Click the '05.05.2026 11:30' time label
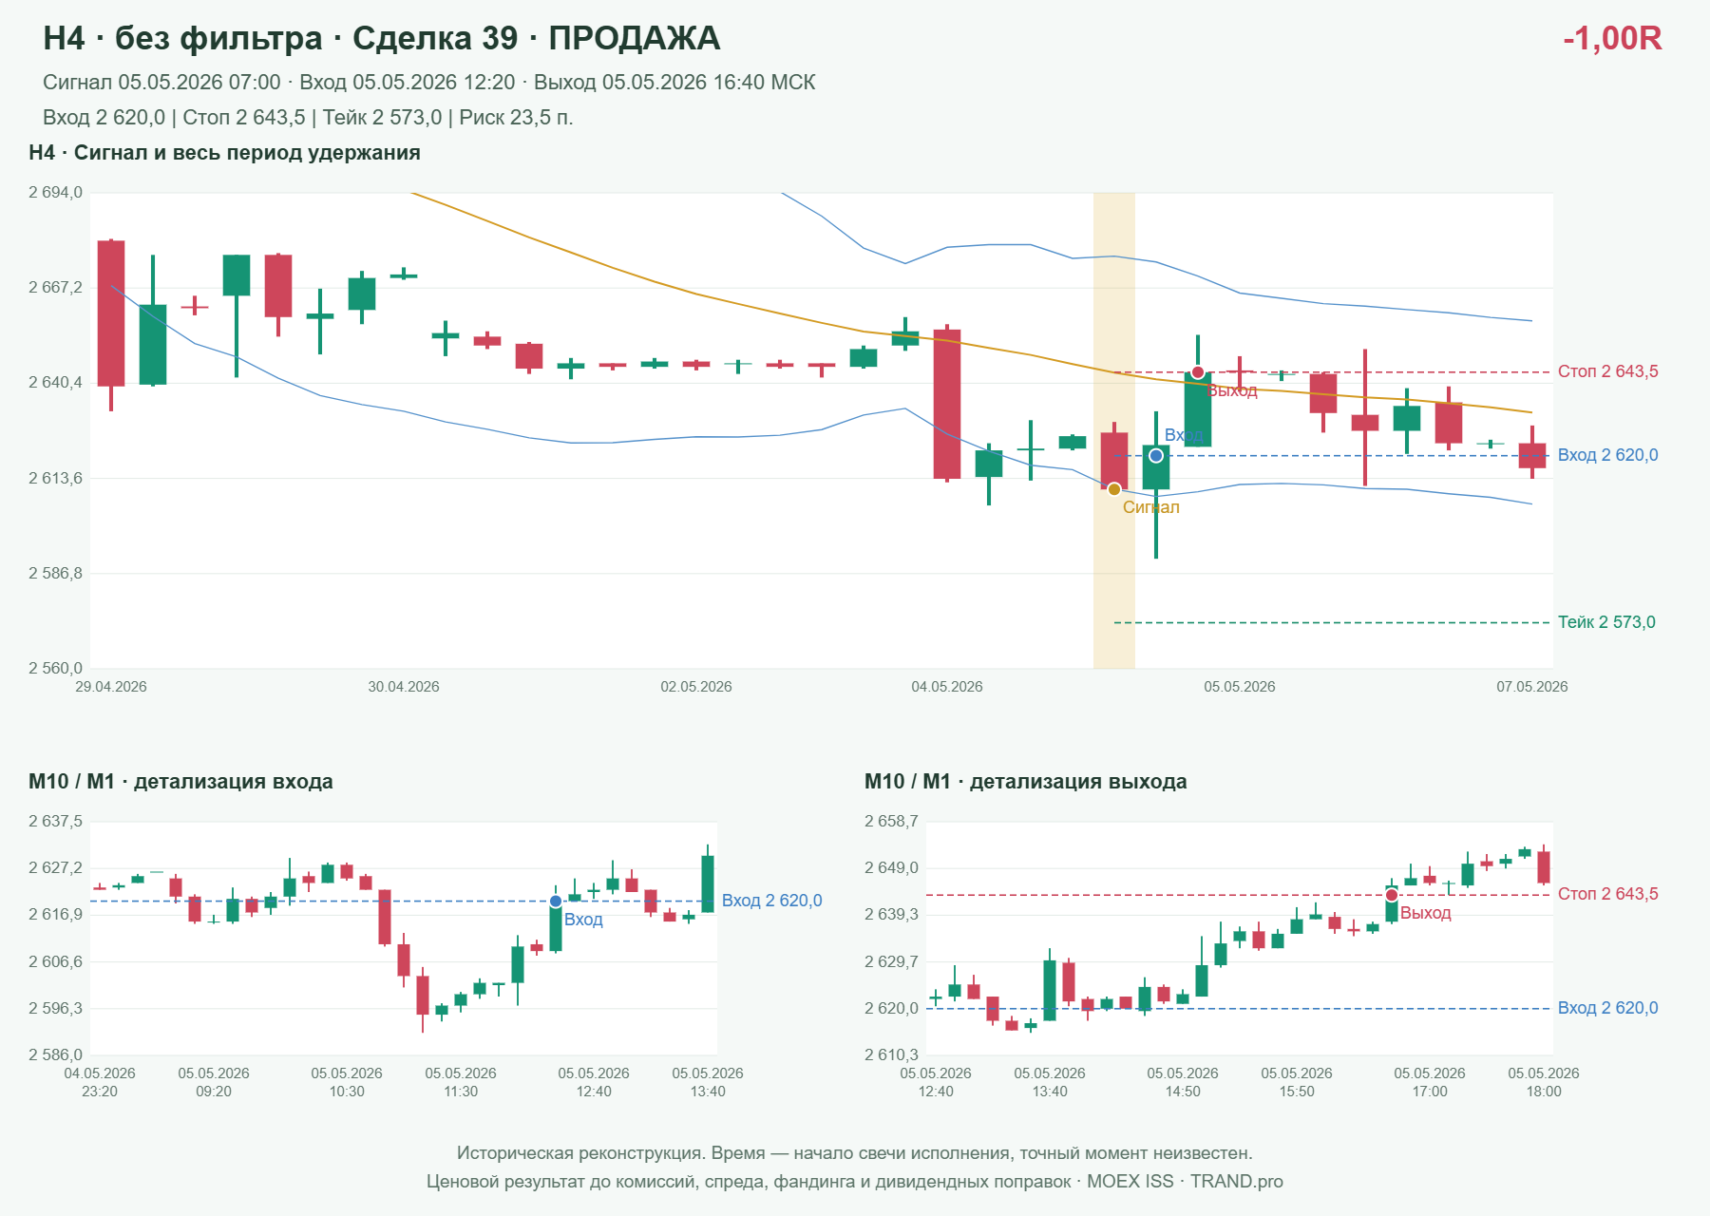 click(x=461, y=1082)
